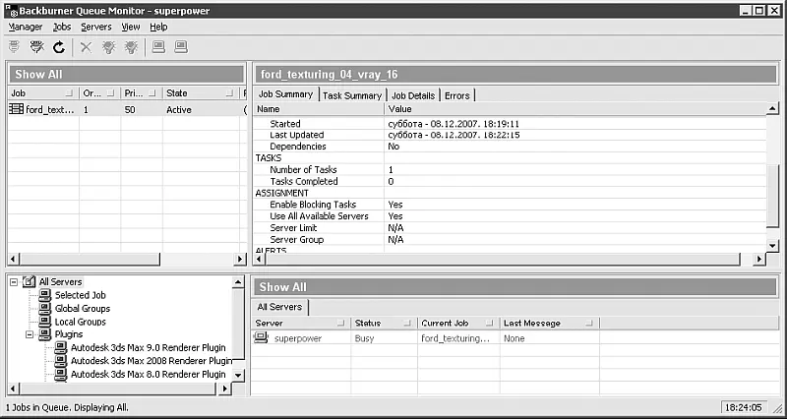Open the View menu
This screenshot has width=787, height=419.
(131, 28)
